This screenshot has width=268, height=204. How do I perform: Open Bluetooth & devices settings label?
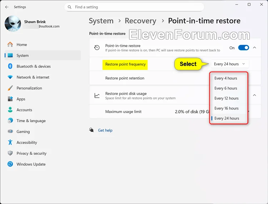point(34,66)
